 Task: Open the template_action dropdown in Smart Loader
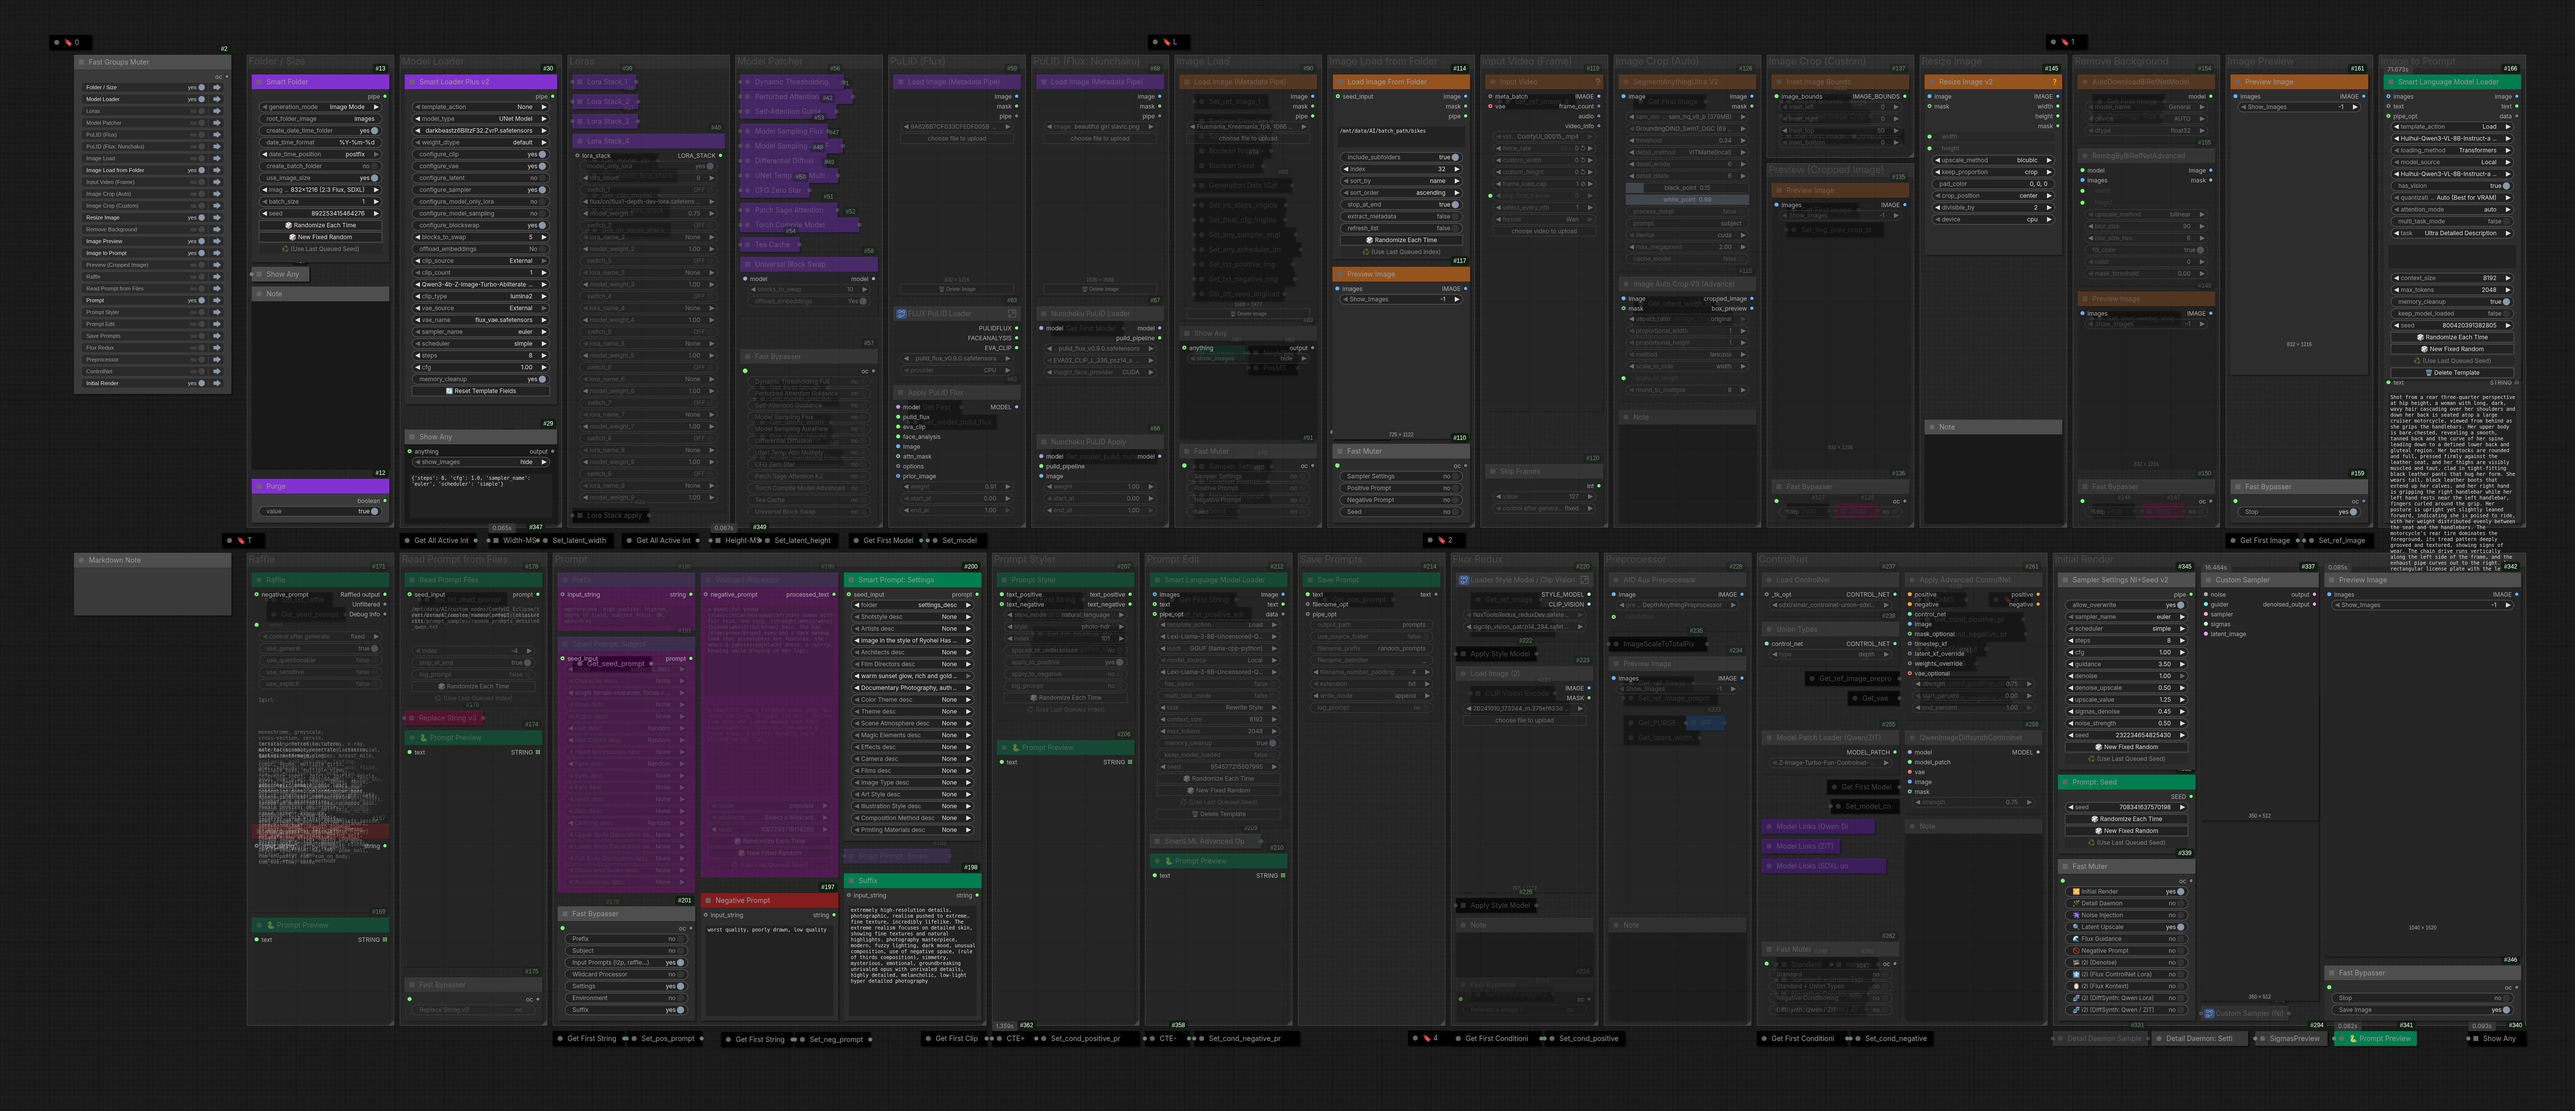coord(480,107)
